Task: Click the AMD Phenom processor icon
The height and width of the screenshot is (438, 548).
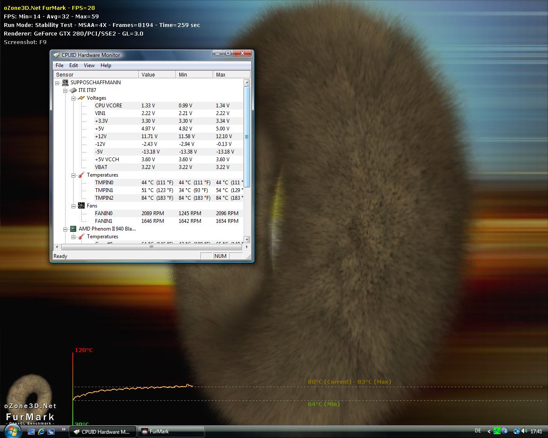Action: pos(73,229)
